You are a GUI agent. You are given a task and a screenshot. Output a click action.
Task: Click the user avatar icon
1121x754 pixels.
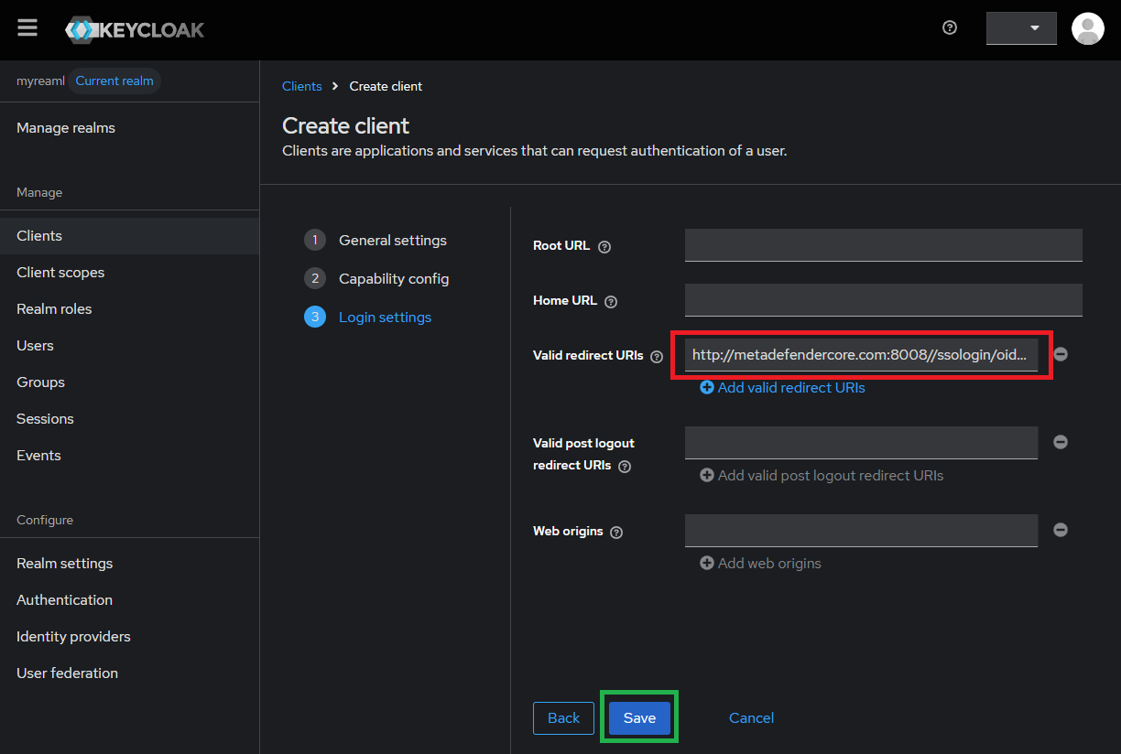click(1087, 28)
